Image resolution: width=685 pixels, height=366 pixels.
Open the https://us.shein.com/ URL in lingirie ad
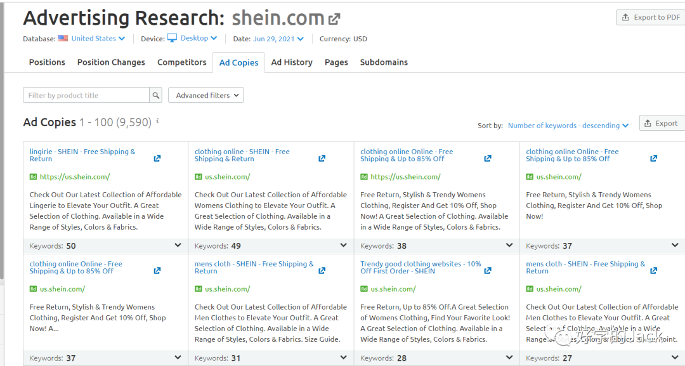75,177
